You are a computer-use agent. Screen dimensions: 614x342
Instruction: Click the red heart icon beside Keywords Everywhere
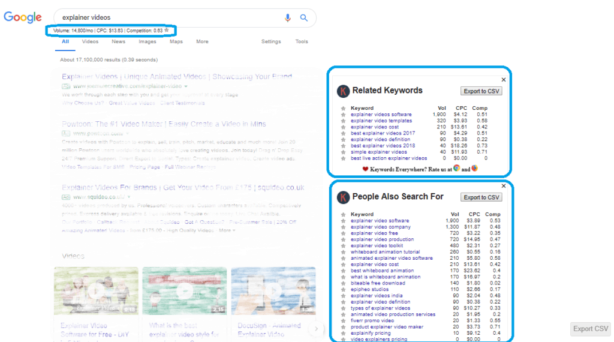(x=365, y=169)
